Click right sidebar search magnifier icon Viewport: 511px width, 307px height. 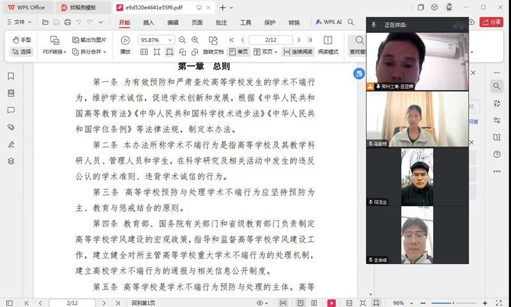coord(497,86)
